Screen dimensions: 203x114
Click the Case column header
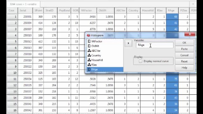(x=12, y=10)
